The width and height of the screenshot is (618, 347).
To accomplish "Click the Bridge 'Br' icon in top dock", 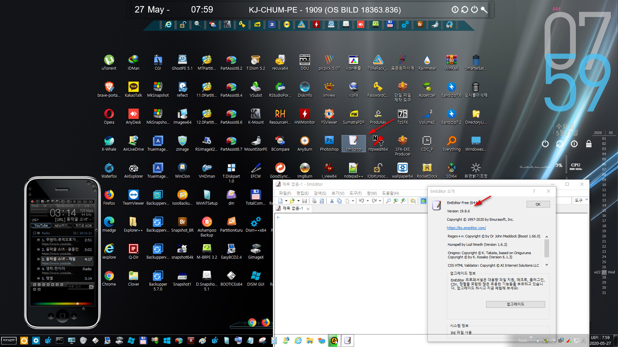I will click(x=420, y=24).
